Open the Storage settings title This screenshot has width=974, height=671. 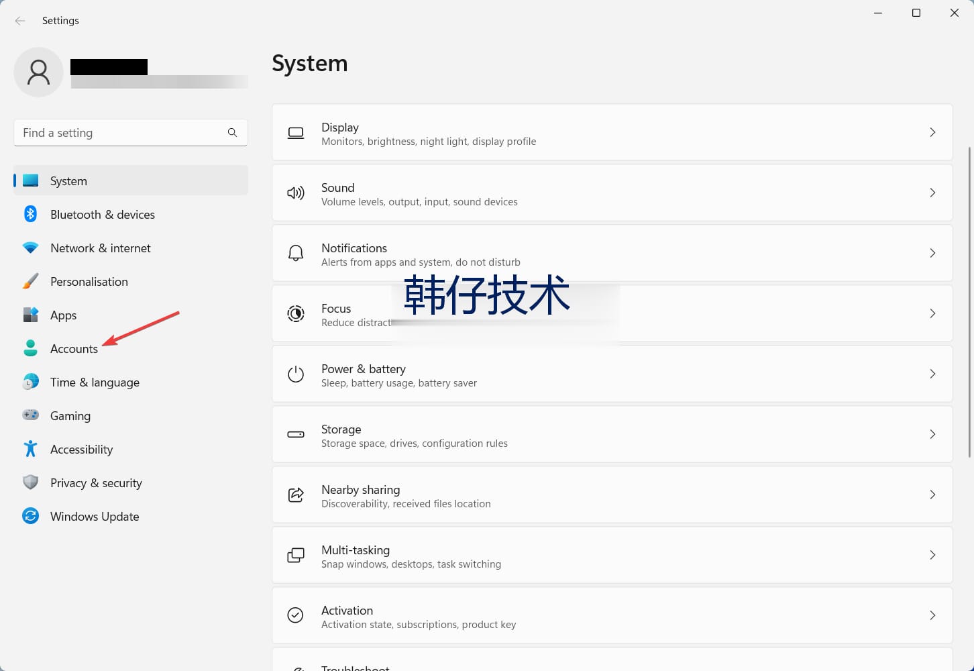(341, 429)
